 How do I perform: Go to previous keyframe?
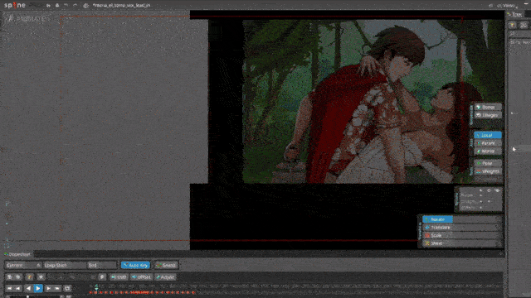tap(18, 288)
